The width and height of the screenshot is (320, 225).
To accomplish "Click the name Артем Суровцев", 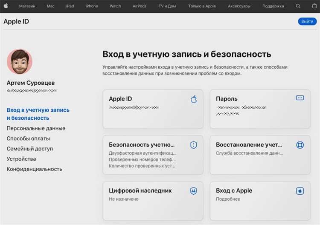I will pos(31,83).
